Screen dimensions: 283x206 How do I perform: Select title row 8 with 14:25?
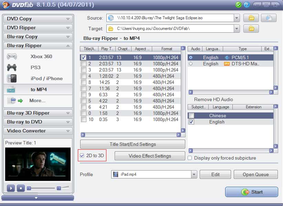click(130, 82)
